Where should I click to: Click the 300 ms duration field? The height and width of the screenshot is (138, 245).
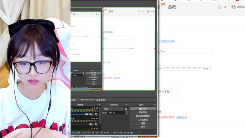[x=116, y=113]
